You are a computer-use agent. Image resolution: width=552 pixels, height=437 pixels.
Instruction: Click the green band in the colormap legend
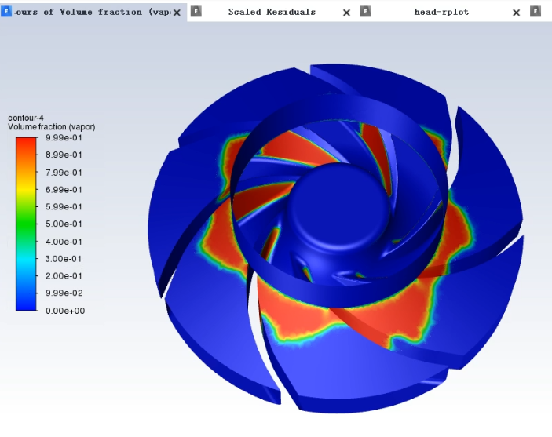point(26,224)
